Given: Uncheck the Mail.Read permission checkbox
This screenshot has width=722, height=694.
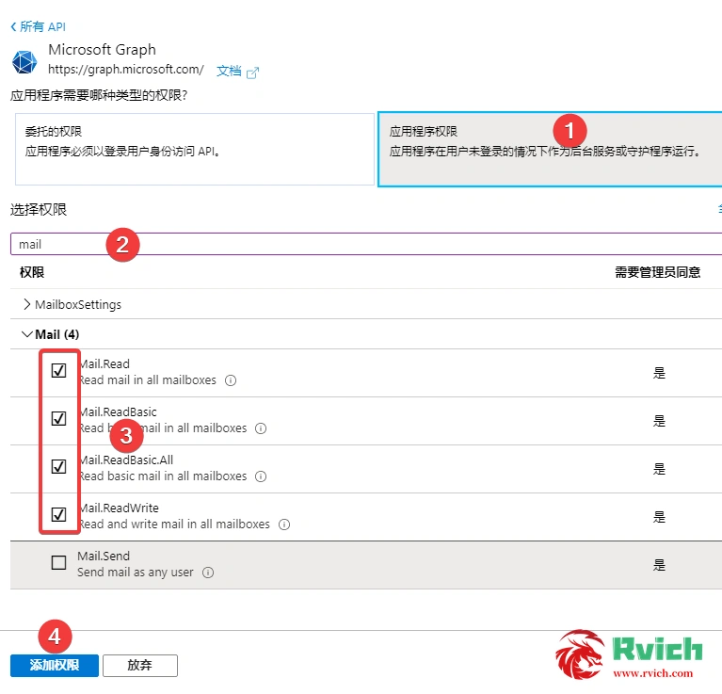Looking at the screenshot, I should point(58,371).
